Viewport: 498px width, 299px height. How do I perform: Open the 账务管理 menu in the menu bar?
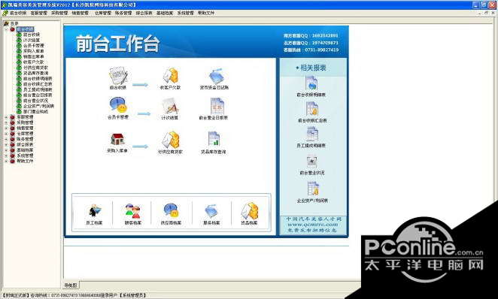[x=123, y=13]
